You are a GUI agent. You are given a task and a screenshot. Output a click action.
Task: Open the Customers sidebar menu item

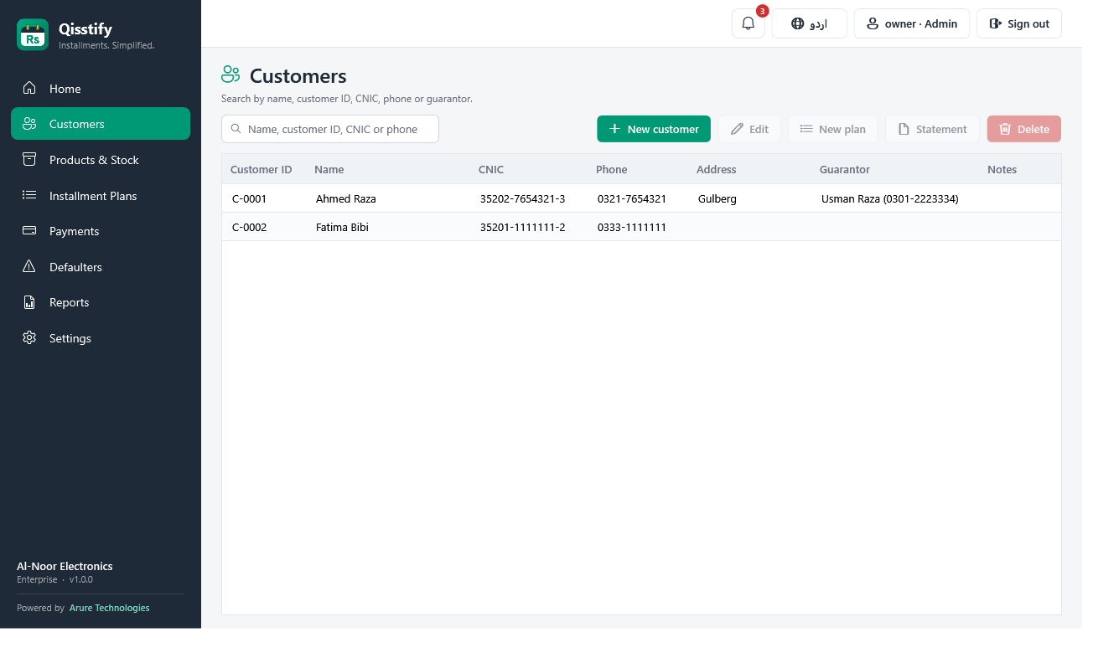point(101,124)
